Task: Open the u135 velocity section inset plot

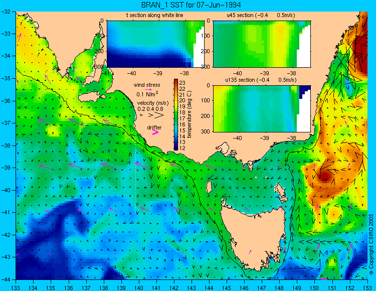Action: click(262, 109)
